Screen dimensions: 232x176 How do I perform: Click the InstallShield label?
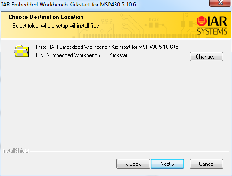pos(15,151)
